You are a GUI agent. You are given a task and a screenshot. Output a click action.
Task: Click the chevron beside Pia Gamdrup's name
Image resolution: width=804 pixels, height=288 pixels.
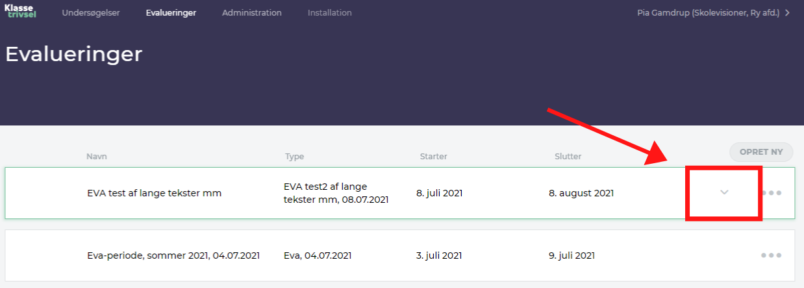(x=787, y=13)
